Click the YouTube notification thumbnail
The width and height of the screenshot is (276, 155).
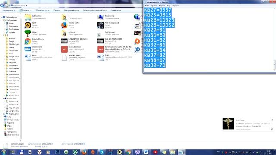228,124
